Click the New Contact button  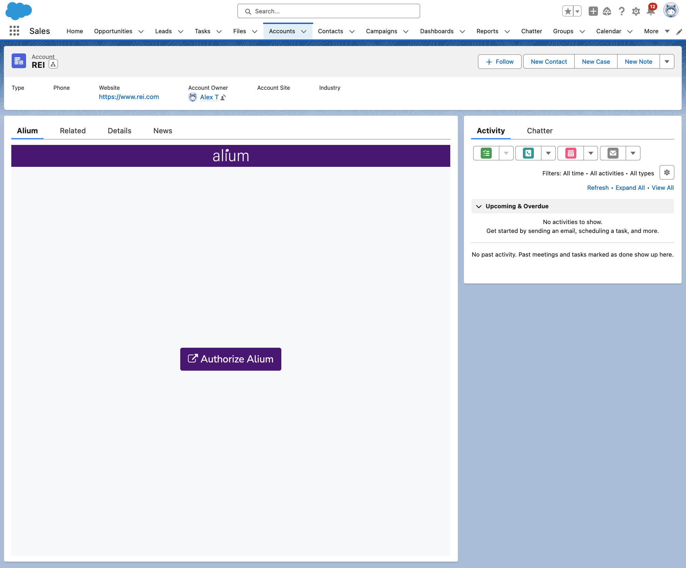pos(549,62)
